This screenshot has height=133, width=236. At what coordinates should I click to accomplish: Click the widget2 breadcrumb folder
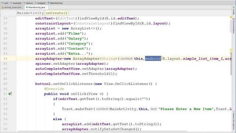click(x=40, y=3)
